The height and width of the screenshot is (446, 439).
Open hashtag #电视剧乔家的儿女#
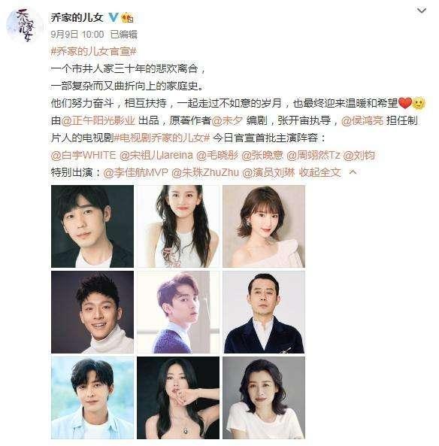(x=162, y=138)
